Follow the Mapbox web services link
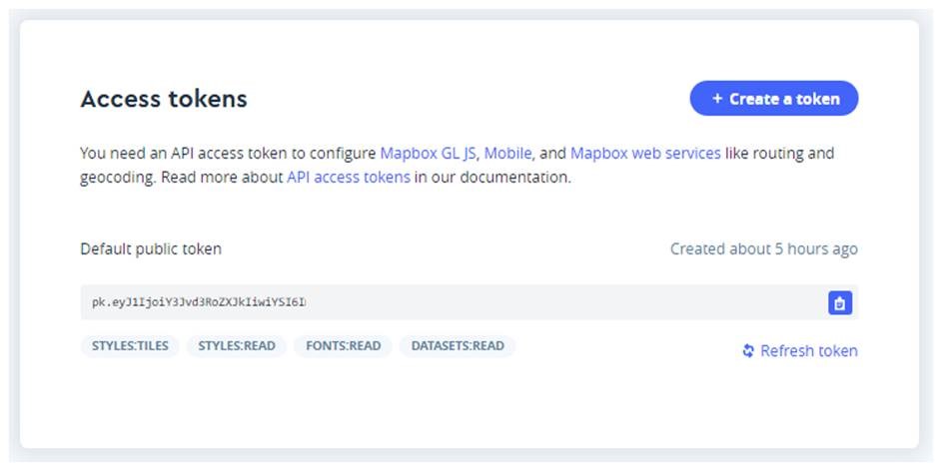Image resolution: width=941 pixels, height=468 pixels. 645,154
